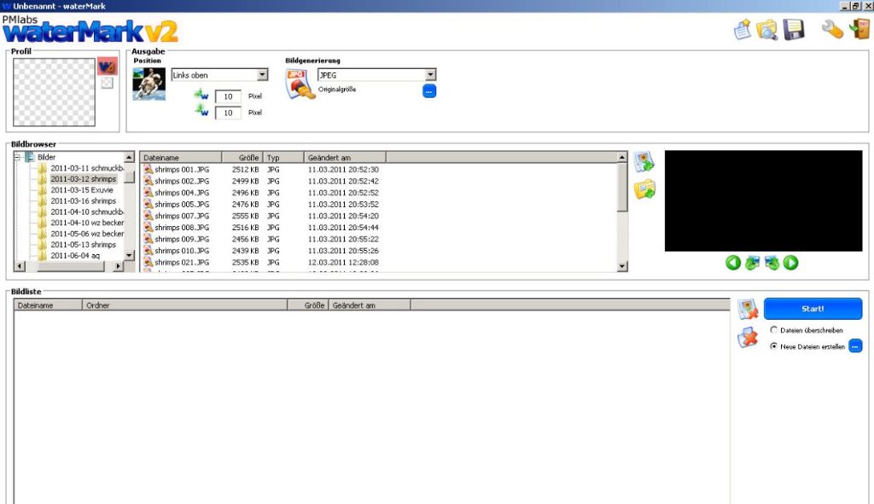Exit the program via the door icon
Image resolution: width=874 pixels, height=504 pixels.
point(859,30)
